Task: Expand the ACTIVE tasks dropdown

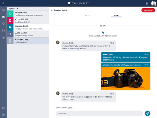Action: click(x=13, y=9)
